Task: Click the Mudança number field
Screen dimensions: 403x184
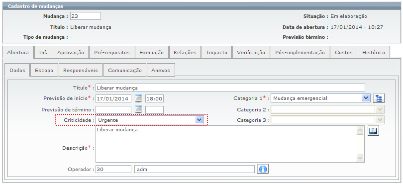Action: [86, 16]
